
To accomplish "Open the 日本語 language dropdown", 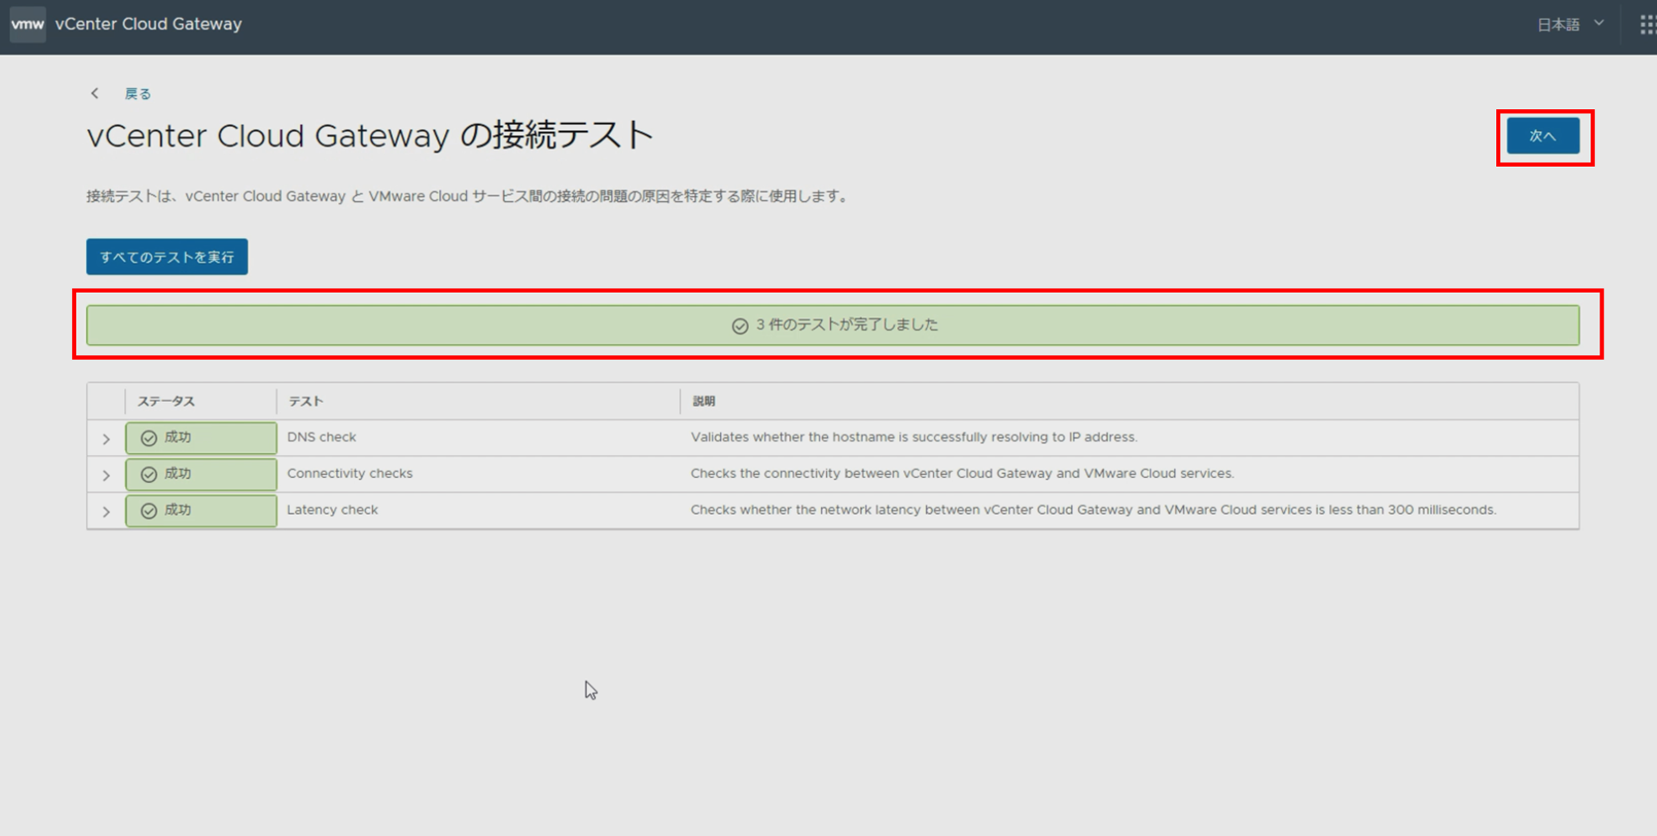I will pyautogui.click(x=1569, y=25).
